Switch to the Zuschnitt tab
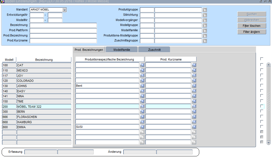 click(154, 50)
